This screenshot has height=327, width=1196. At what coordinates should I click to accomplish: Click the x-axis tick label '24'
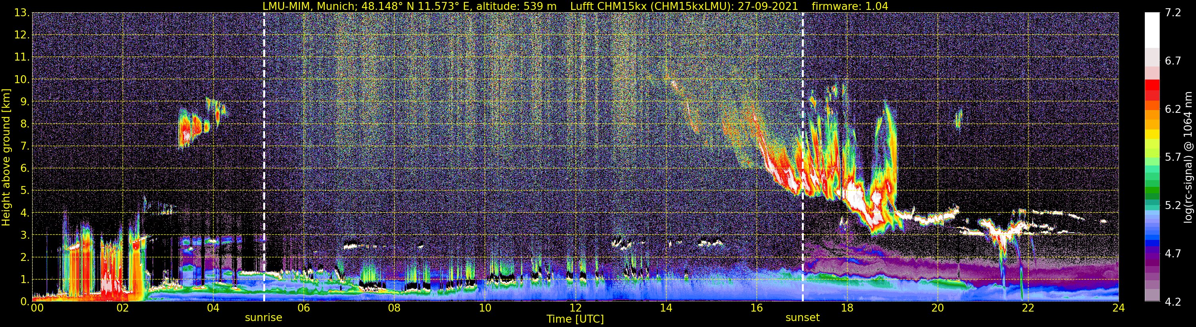1119,308
